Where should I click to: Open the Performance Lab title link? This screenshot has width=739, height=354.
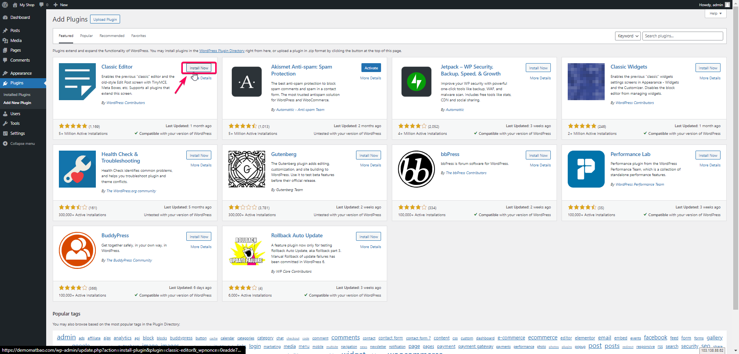coord(630,154)
